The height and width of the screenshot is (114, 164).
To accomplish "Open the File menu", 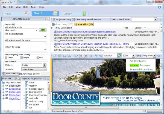I will 5,7.
